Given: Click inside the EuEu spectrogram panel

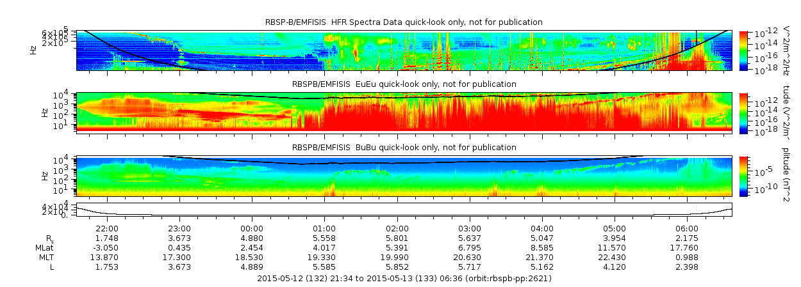Looking at the screenshot, I should 404,112.
